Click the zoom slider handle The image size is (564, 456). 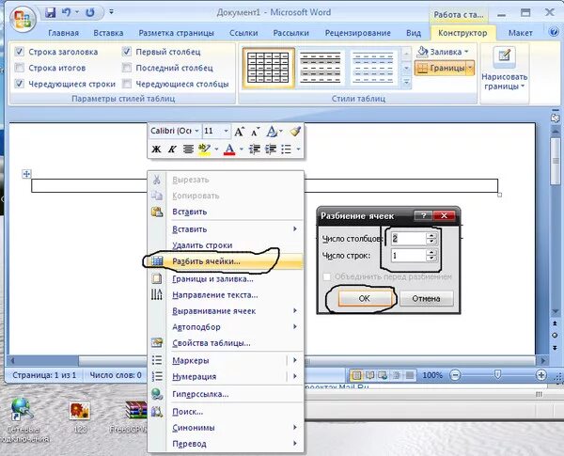coord(497,374)
